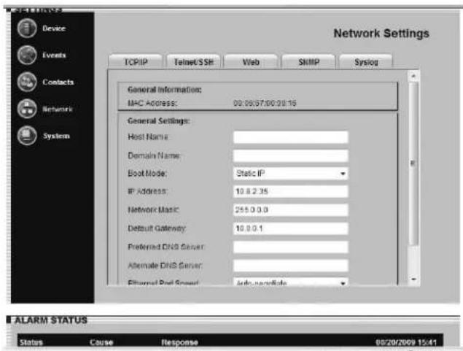Image resolution: width=463 pixels, height=351 pixels.
Task: Open the Network section icon
Action: (x=27, y=109)
